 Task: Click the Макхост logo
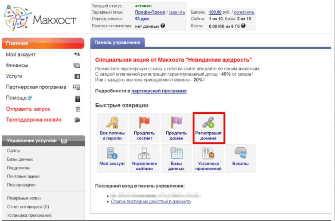[40, 18]
